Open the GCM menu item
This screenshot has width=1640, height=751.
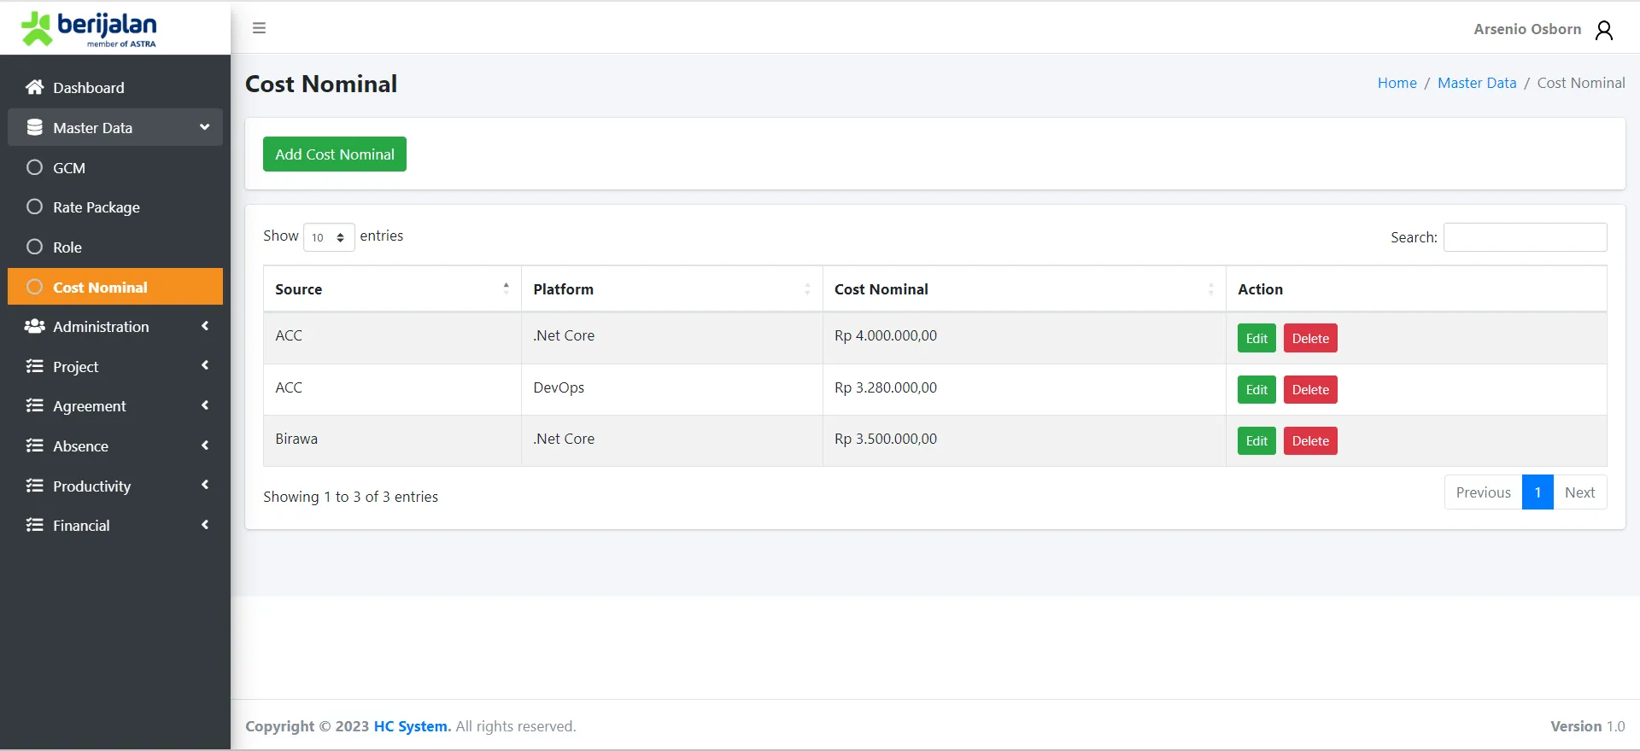(68, 168)
